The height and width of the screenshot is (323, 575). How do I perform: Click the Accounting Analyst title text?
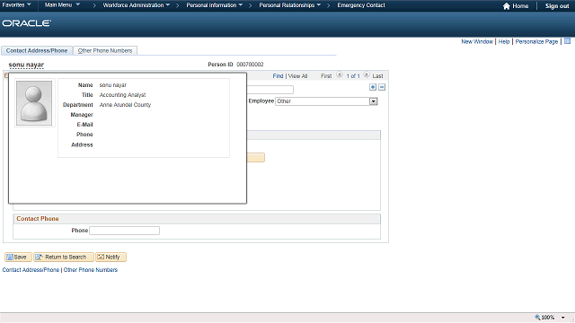point(122,95)
